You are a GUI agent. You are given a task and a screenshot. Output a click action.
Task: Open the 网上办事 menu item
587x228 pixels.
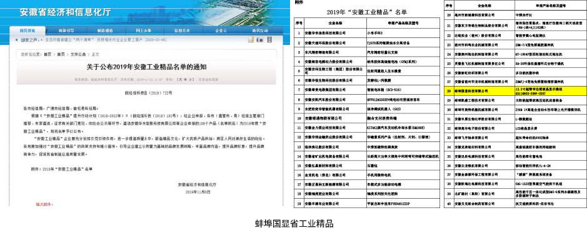[143, 31]
